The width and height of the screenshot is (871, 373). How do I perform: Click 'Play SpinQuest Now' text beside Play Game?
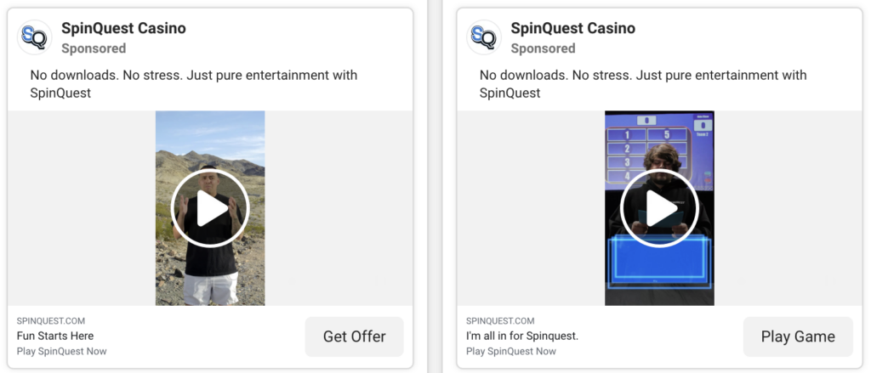pyautogui.click(x=511, y=351)
